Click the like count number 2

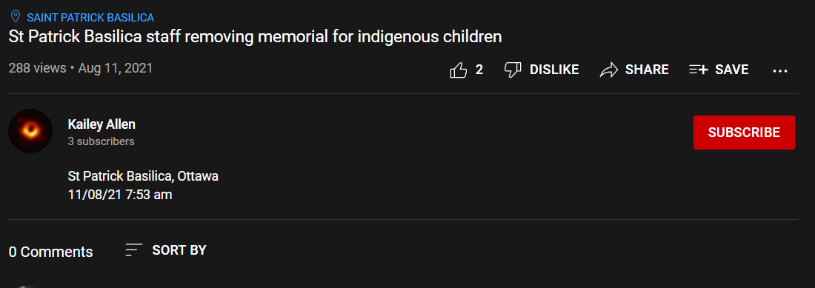point(479,70)
